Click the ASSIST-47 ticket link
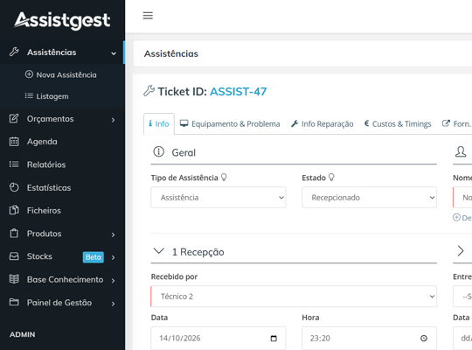The image size is (472, 350). [x=238, y=91]
